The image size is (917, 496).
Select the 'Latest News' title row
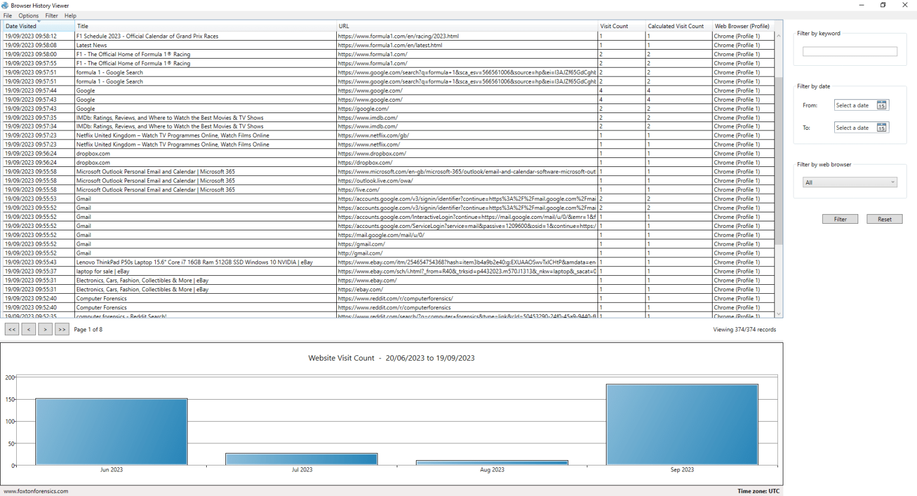[x=388, y=45]
